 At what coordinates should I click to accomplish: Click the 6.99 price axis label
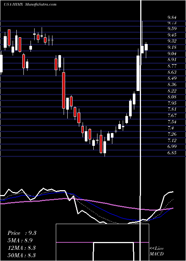[172, 147]
